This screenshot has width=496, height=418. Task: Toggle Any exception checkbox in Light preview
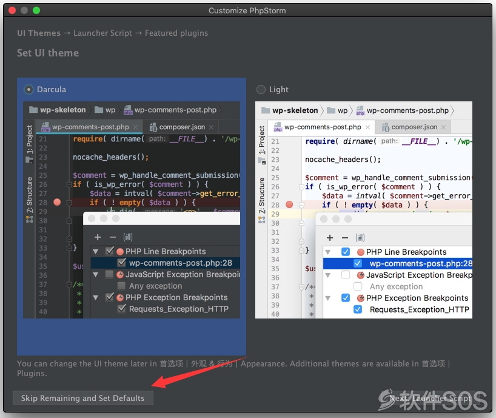click(x=358, y=286)
